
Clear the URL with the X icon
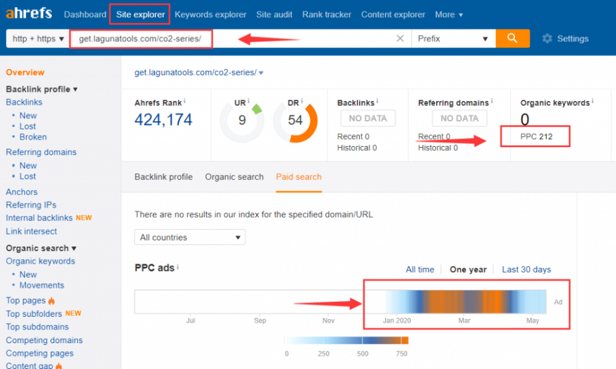tap(400, 38)
